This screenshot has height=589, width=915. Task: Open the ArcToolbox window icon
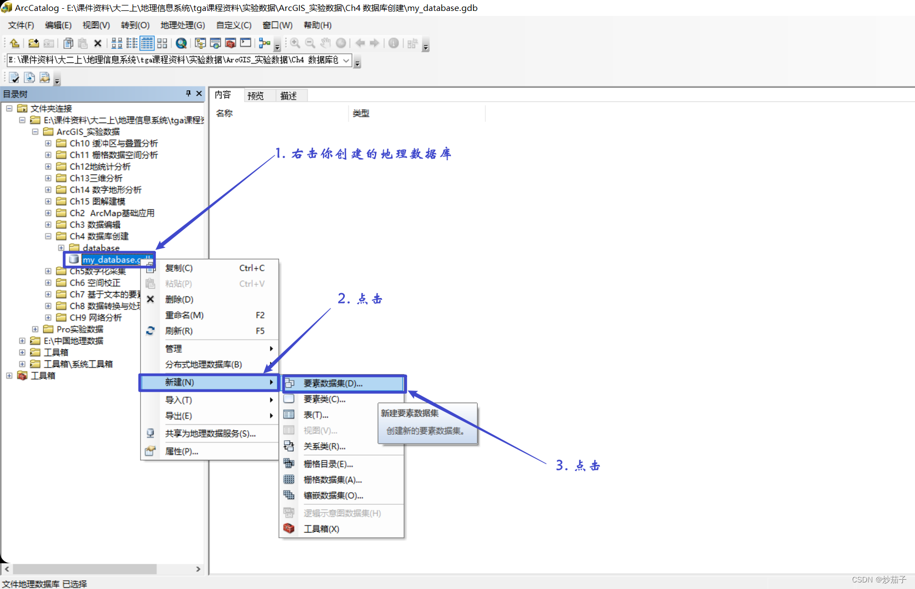(231, 43)
